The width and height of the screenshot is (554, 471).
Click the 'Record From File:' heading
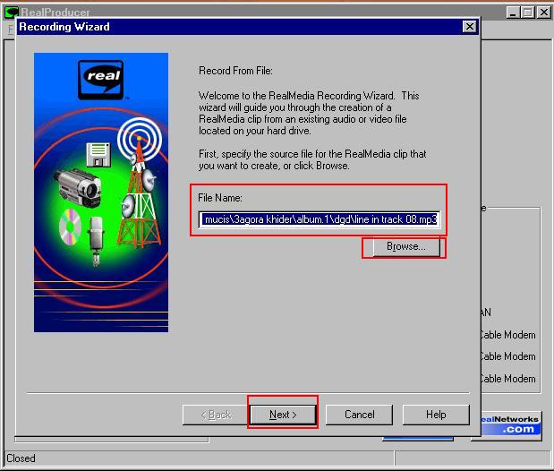tap(235, 71)
